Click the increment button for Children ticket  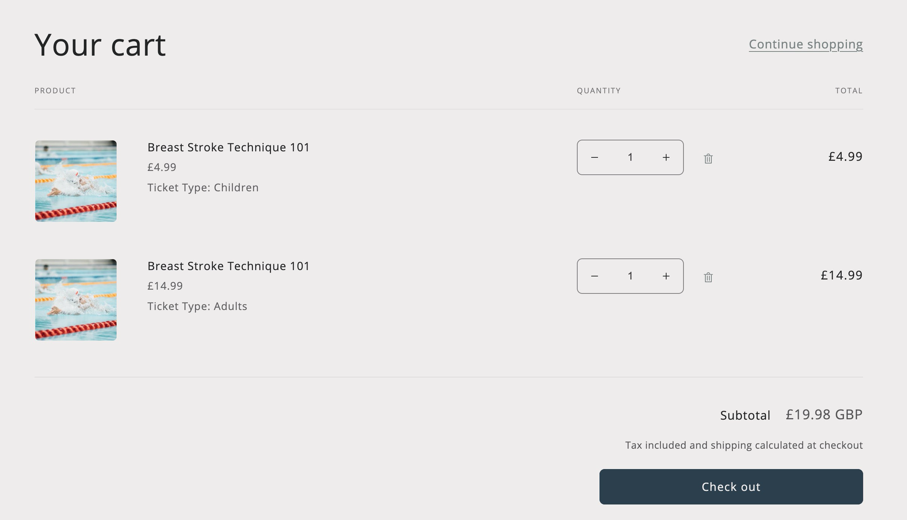(x=665, y=157)
